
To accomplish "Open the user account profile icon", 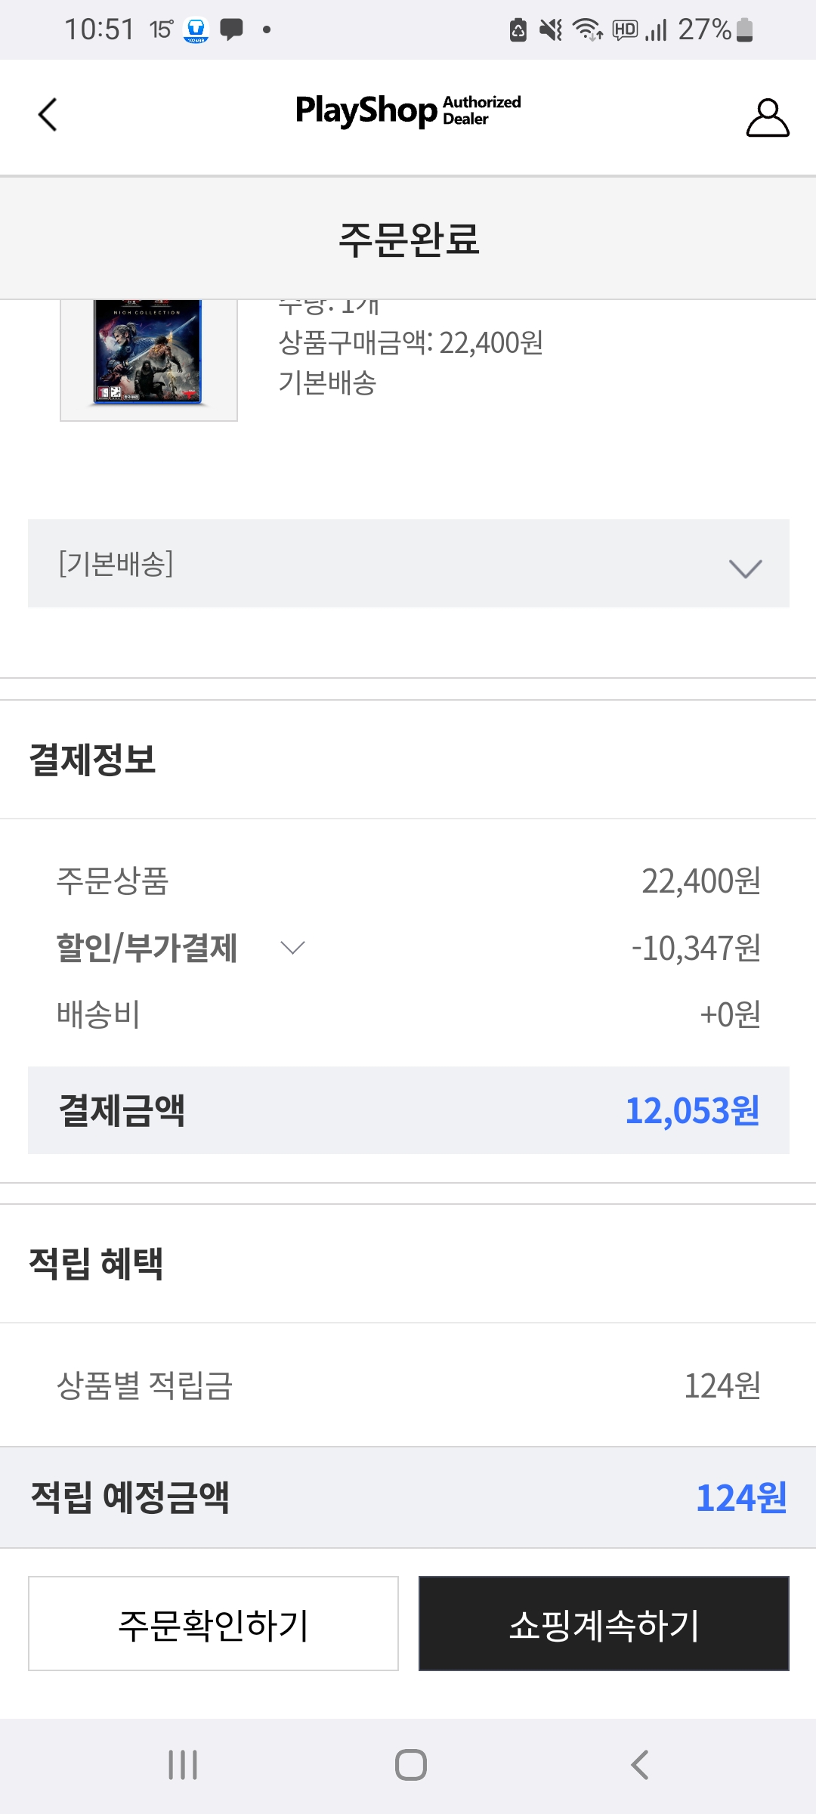I will click(x=767, y=118).
